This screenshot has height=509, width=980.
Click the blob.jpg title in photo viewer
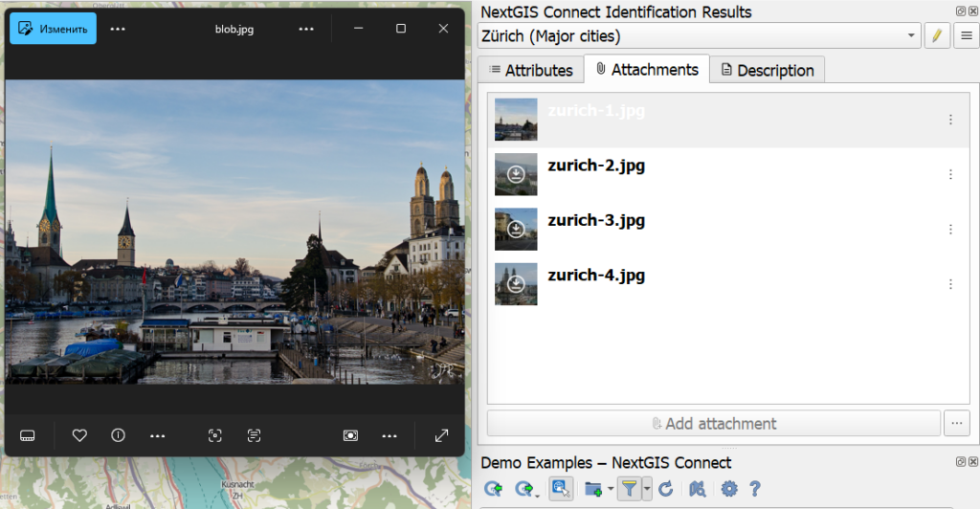click(234, 30)
